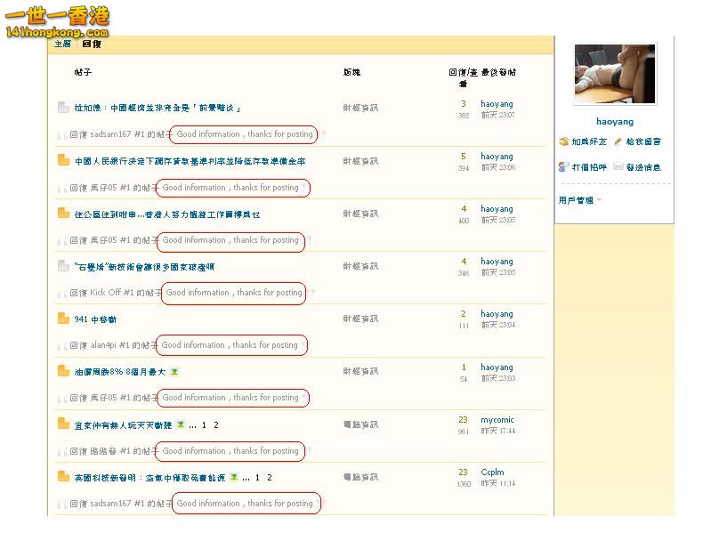This screenshot has height=541, width=719.
Task: Click the 發送信息 envelope icon
Action: coord(618,167)
